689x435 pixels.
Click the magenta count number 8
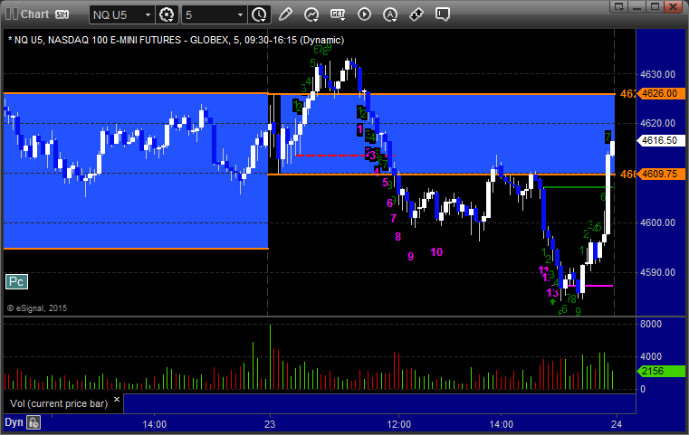(x=397, y=237)
